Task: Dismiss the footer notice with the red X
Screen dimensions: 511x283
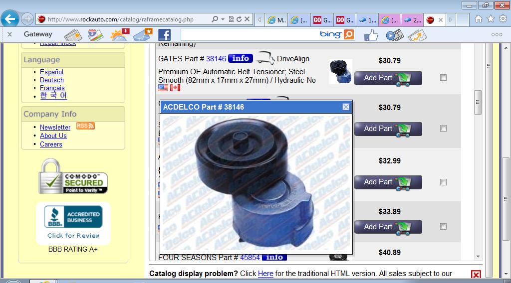Action: [476, 274]
